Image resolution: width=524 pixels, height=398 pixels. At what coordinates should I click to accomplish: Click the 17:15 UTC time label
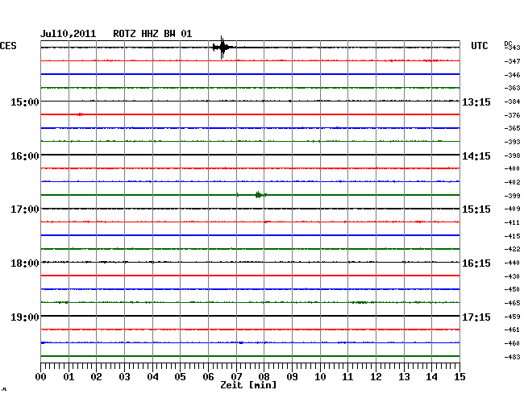[476, 317]
